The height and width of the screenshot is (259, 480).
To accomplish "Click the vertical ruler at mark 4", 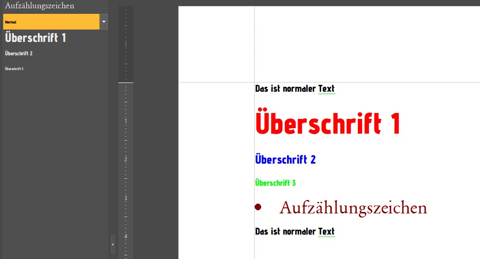I will 125,236.
